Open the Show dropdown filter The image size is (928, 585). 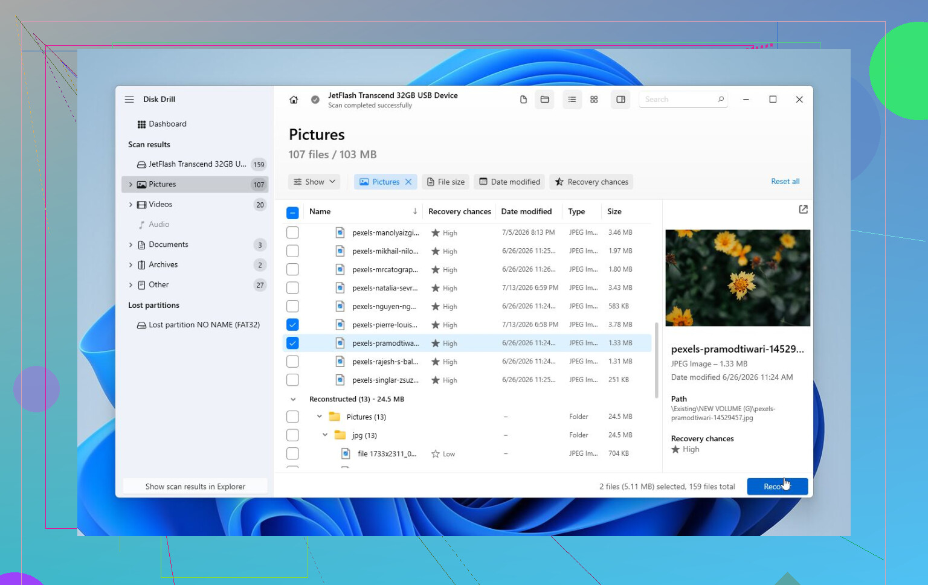(314, 182)
